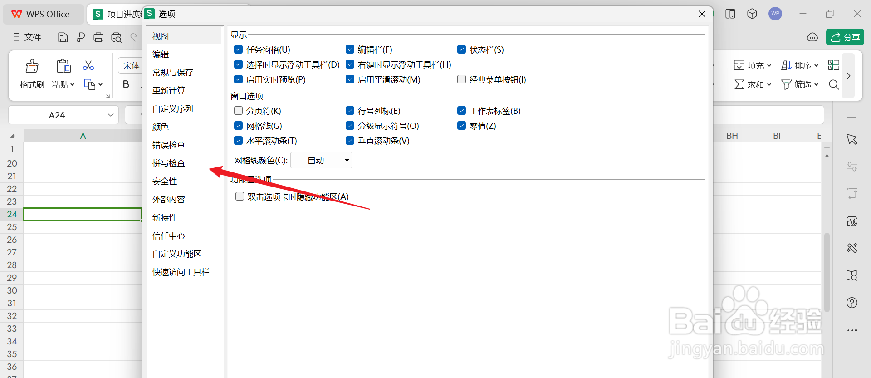Viewport: 871px width, 378px height.
Task: Open 安全性 options page
Action: click(184, 181)
